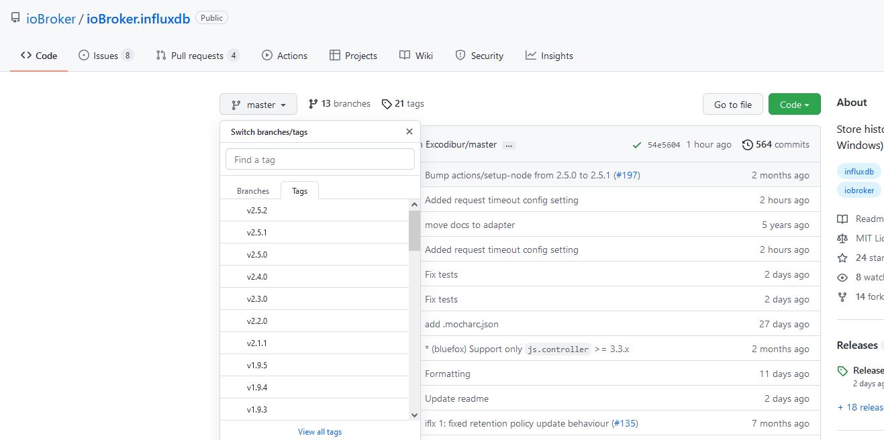
Task: Select the Tags tab in popup
Action: [299, 191]
